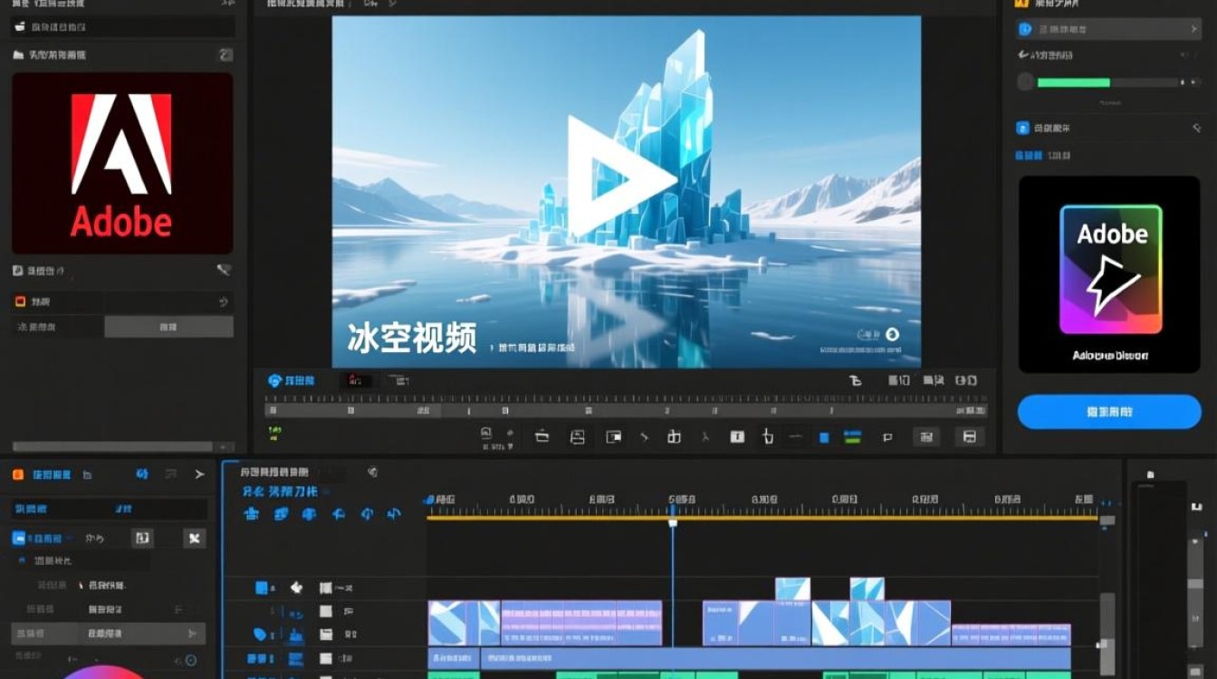The image size is (1217, 679).
Task: Select the white T text tool below the preview
Action: [737, 437]
